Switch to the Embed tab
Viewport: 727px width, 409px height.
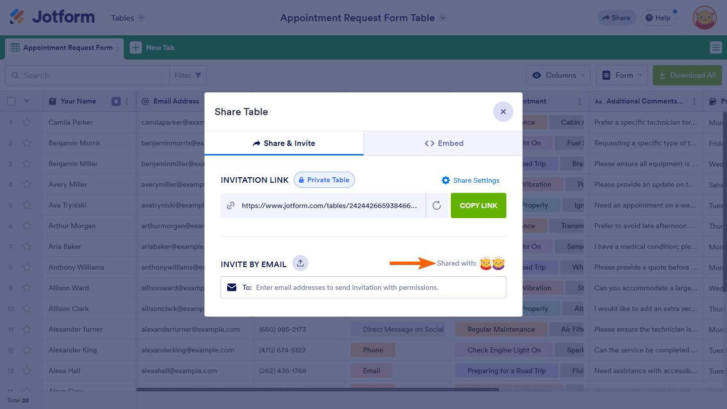(443, 143)
